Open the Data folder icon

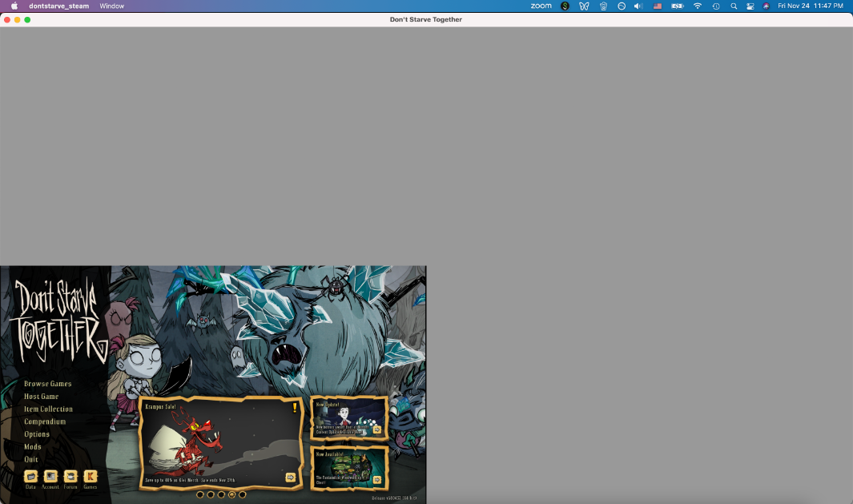[30, 477]
